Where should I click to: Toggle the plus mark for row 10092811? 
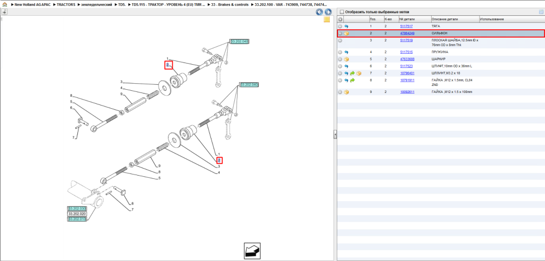coord(340,92)
